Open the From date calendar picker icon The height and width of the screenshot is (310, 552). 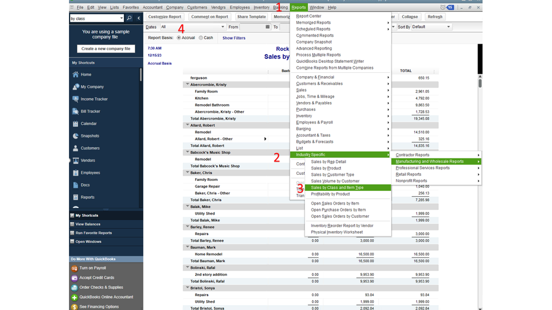(x=267, y=26)
